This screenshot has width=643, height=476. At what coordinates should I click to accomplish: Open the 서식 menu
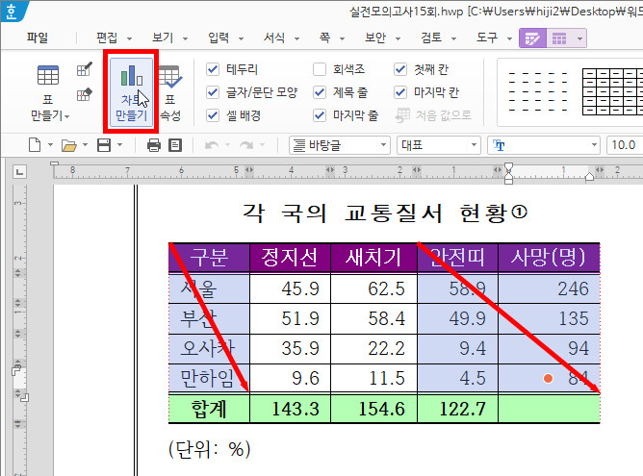(x=274, y=38)
